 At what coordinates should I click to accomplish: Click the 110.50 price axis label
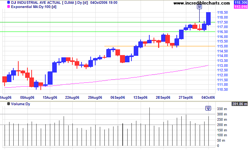click(222, 90)
